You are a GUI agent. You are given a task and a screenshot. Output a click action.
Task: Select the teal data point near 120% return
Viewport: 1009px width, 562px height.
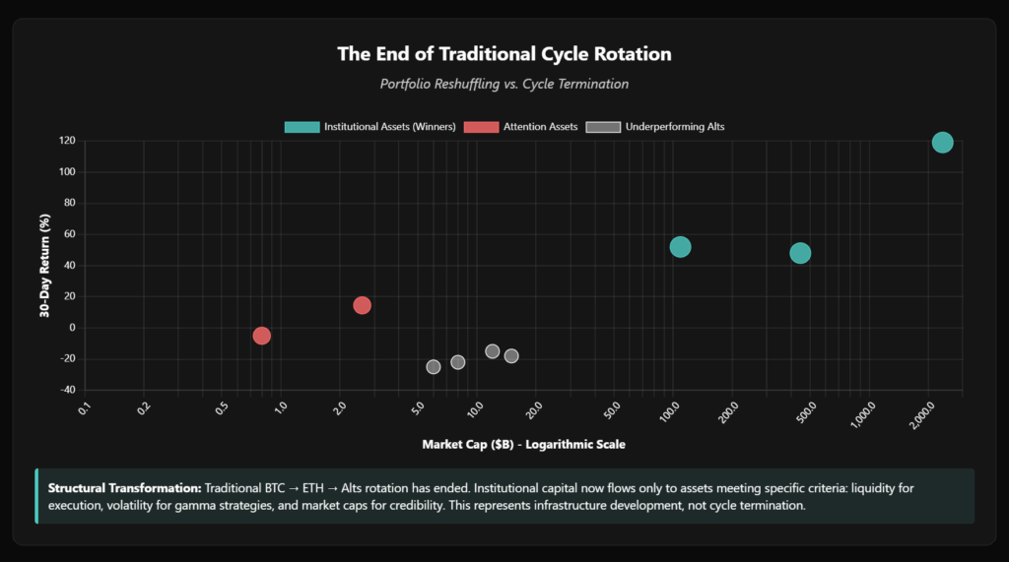[x=942, y=143]
